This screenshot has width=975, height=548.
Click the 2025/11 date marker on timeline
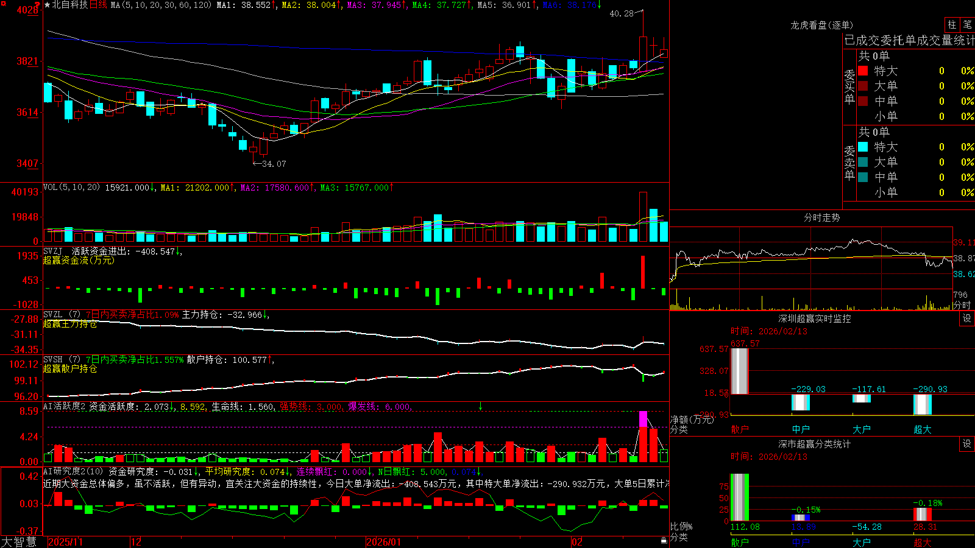click(x=65, y=542)
